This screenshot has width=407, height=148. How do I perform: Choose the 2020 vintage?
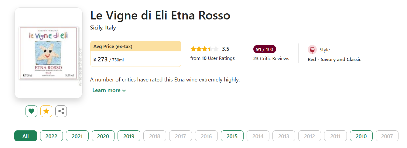tap(103, 136)
